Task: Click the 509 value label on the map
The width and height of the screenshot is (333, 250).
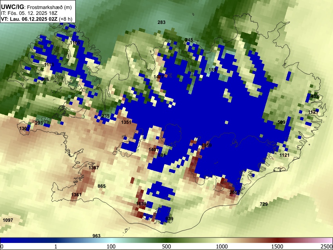Action: pos(281,122)
